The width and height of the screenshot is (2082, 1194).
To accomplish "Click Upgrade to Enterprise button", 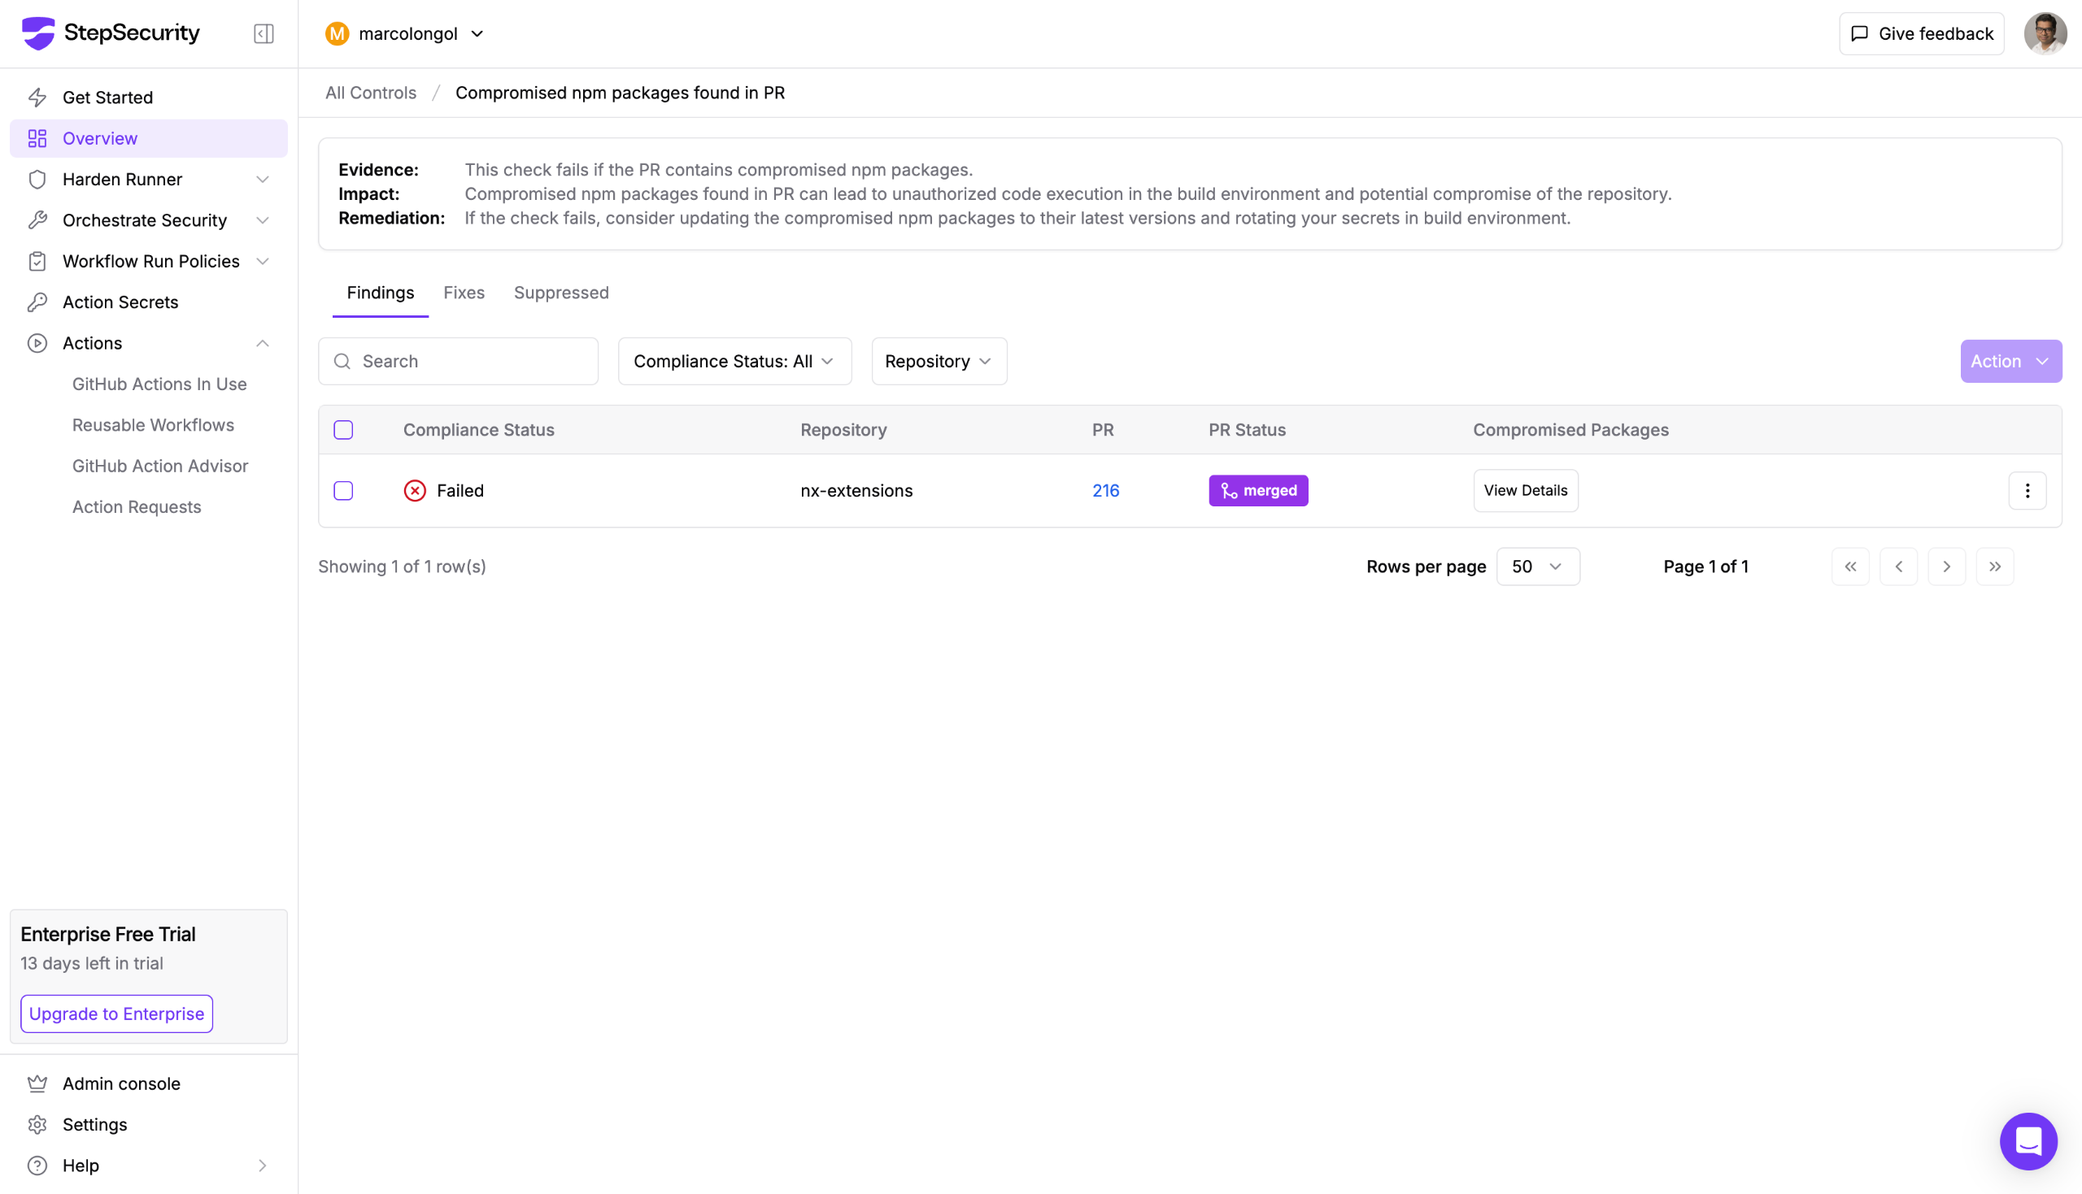I will 116,1014.
